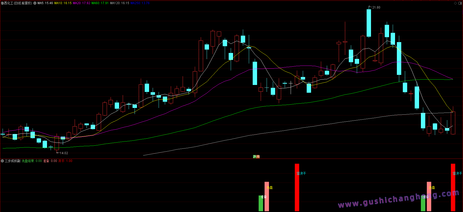Click the first green 准备 signal bar
463x212 pixels.
(261, 203)
